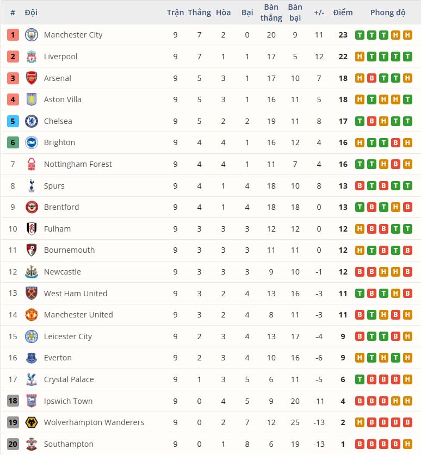Click the Chelsea club crest icon

[x=32, y=121]
